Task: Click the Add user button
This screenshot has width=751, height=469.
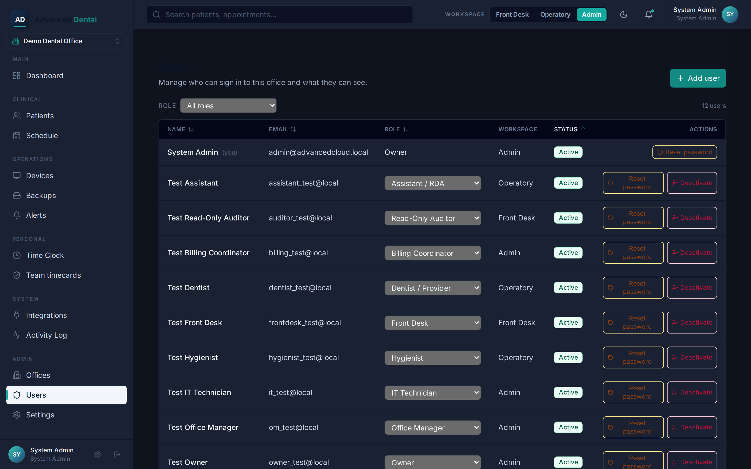Action: pos(698,78)
